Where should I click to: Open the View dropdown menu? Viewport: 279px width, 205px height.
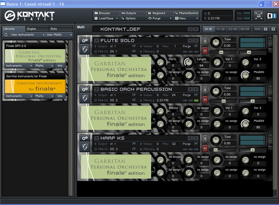point(186,18)
